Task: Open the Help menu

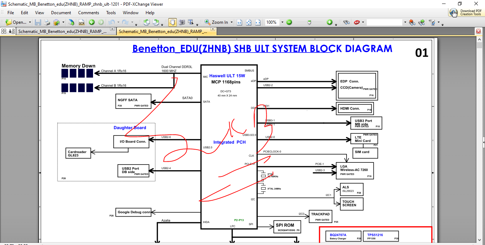Action: click(x=150, y=13)
